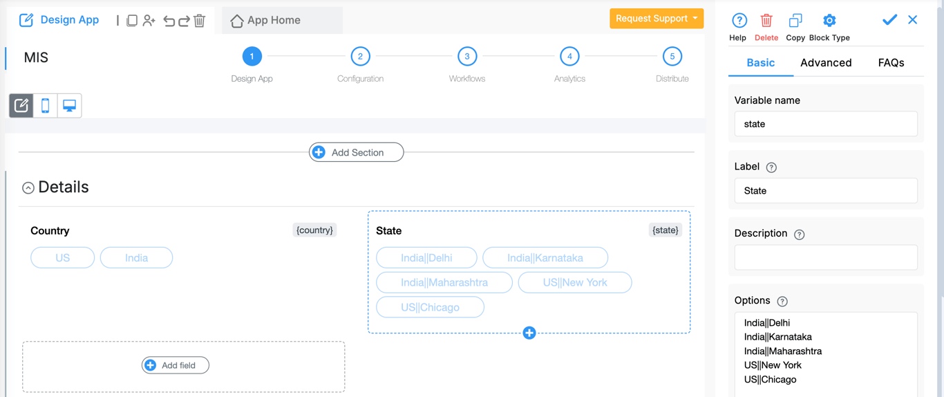Switch to desktop preview mode
This screenshot has width=944, height=397.
click(x=69, y=106)
